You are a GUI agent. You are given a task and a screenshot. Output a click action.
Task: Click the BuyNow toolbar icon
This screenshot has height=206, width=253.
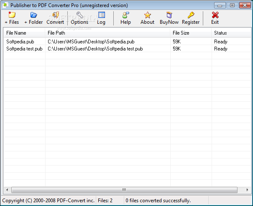pos(169,15)
